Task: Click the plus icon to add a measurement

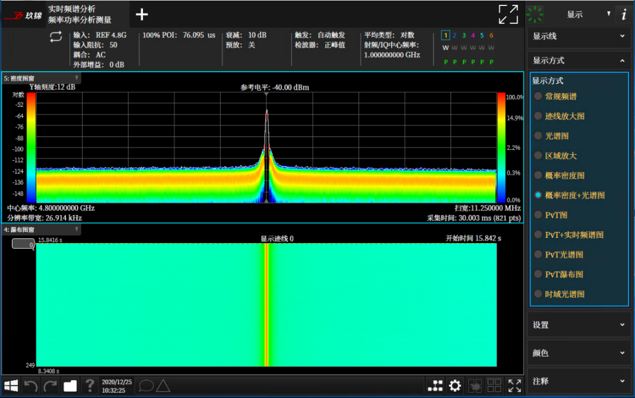Action: tap(142, 14)
